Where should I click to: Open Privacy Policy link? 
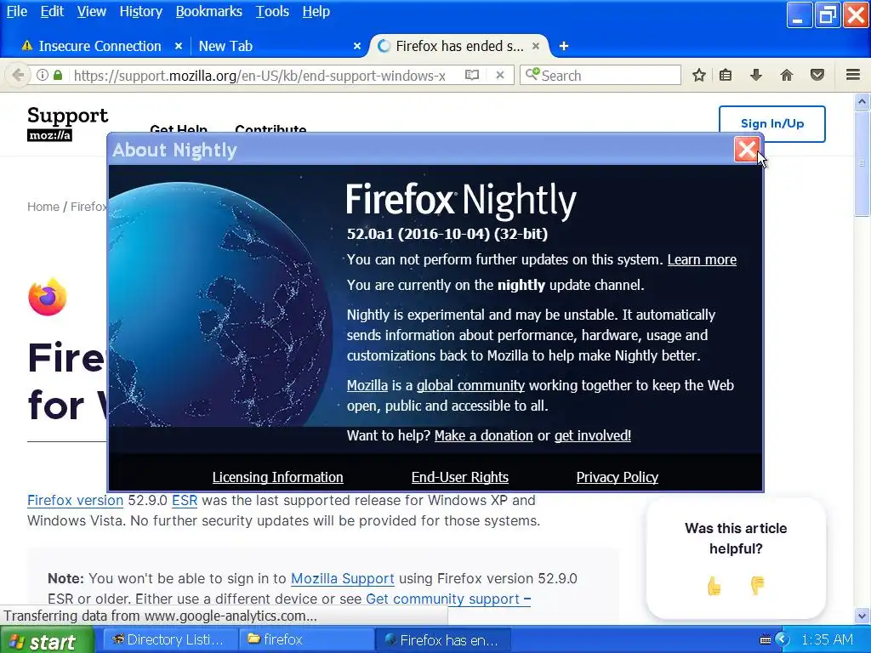[618, 477]
